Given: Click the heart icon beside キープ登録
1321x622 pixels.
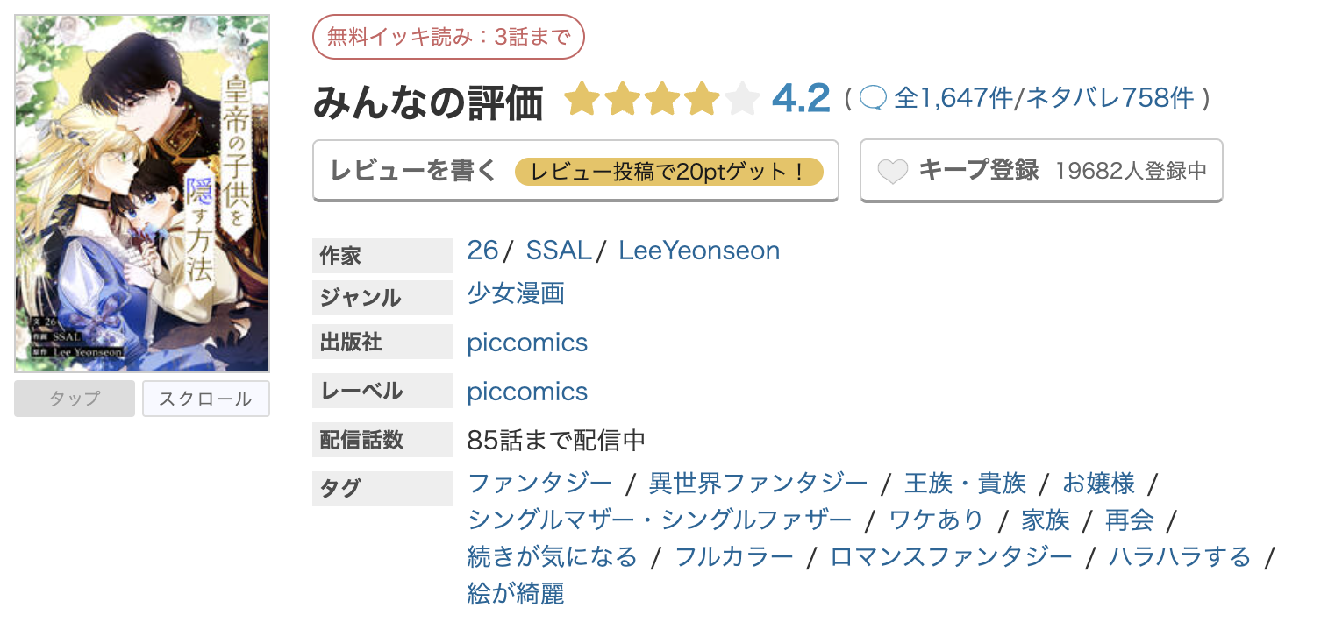Looking at the screenshot, I should (x=892, y=171).
